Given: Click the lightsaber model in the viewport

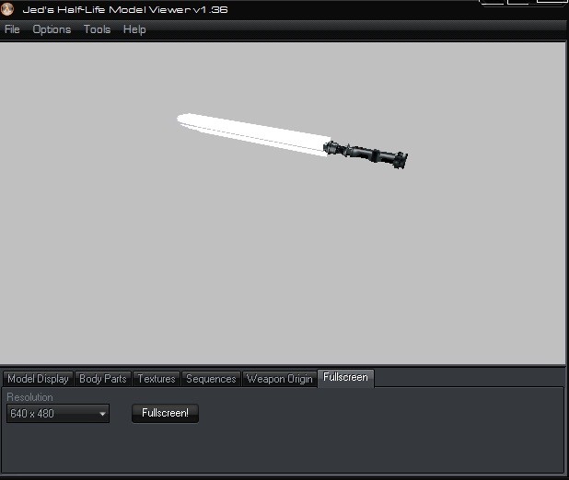Looking at the screenshot, I should point(293,141).
